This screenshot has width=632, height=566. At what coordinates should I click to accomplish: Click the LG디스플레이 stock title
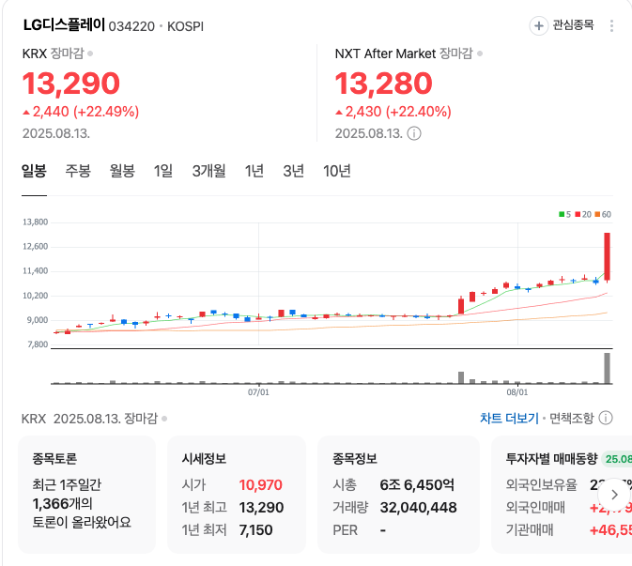click(64, 25)
